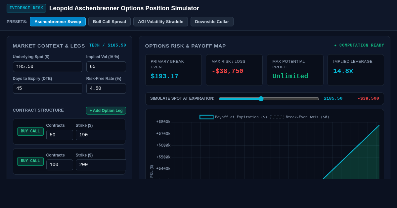Click the strike field showing 190
Screen dimensions: 397x208
click(101, 135)
